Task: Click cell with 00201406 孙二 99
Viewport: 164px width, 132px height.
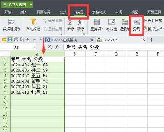Action: [x=37, y=70]
